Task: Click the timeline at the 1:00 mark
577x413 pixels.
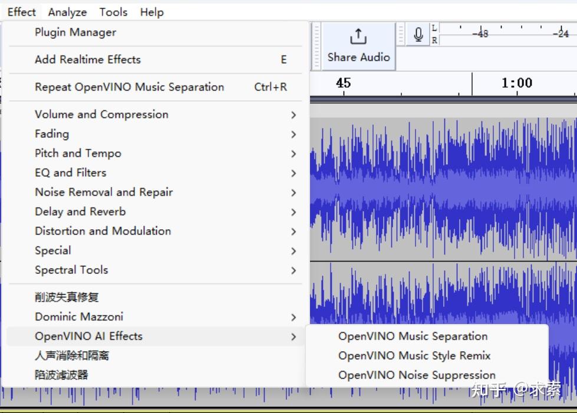Action: pos(517,83)
